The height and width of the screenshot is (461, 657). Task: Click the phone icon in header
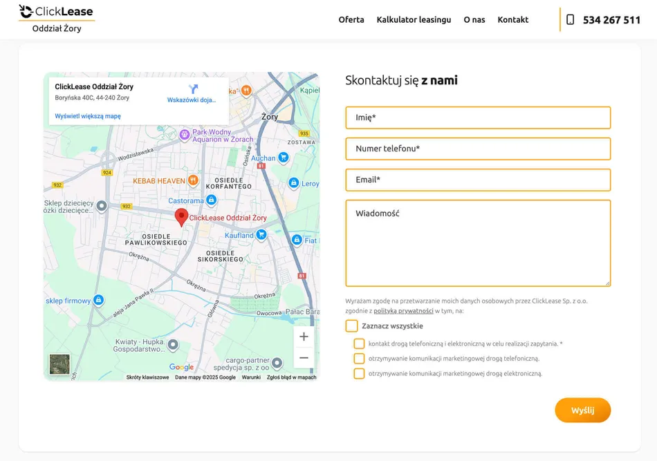point(570,20)
